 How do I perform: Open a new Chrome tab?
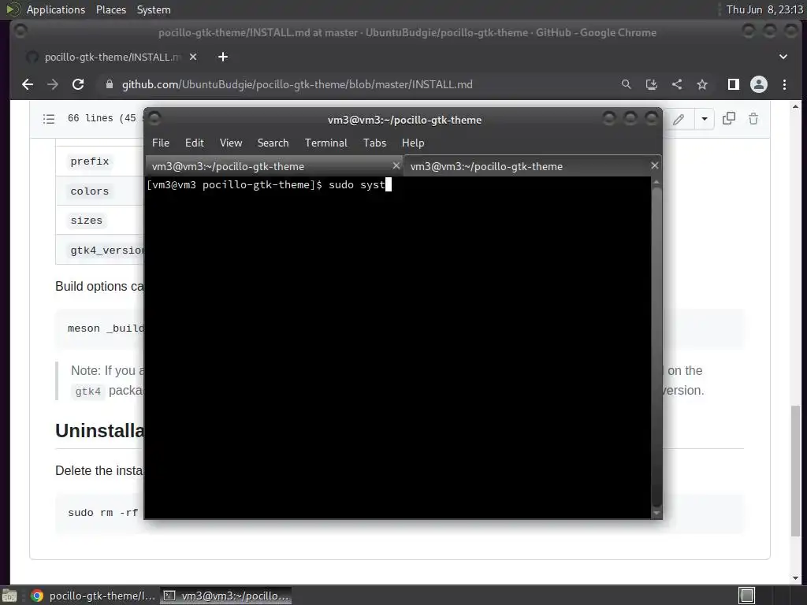[223, 57]
